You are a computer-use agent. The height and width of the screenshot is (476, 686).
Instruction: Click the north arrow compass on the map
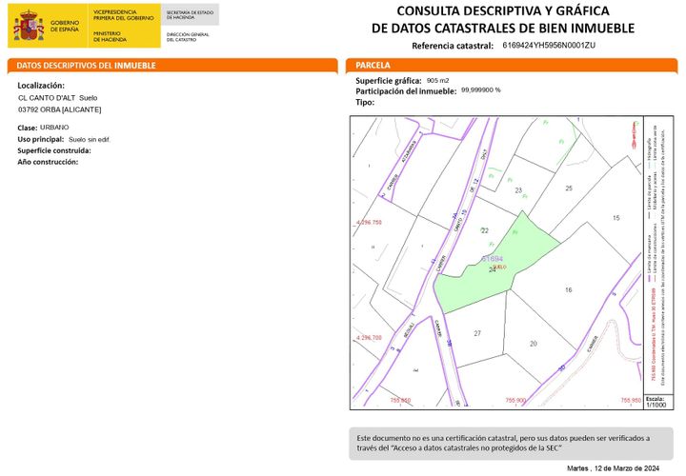pos(634,135)
